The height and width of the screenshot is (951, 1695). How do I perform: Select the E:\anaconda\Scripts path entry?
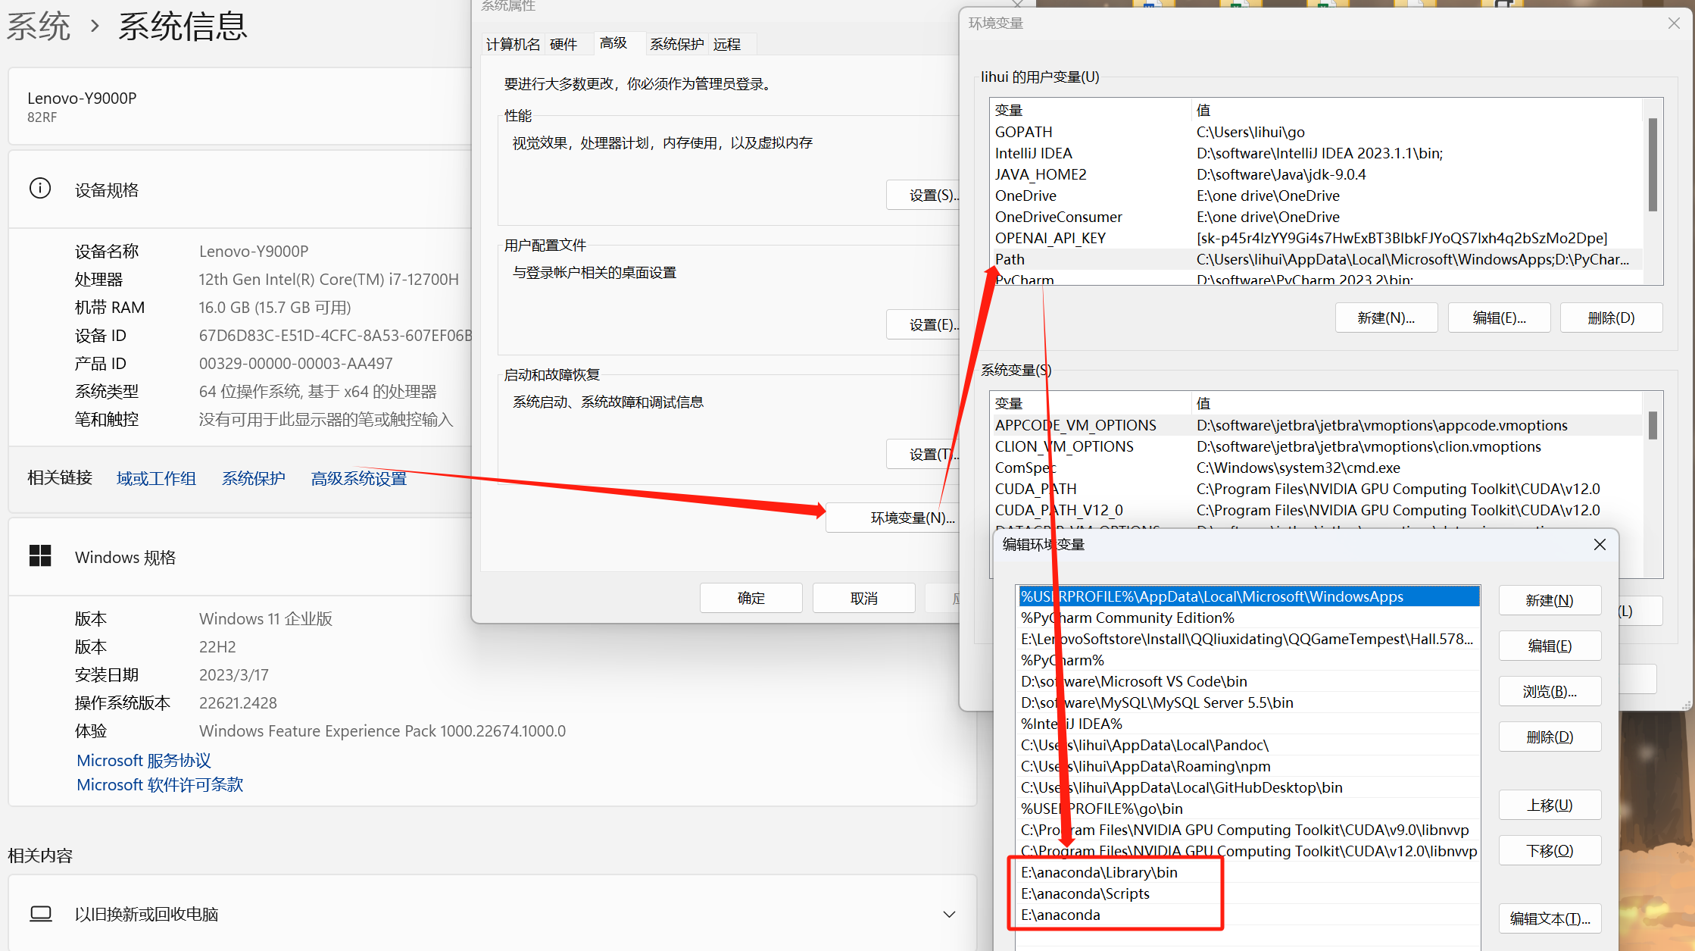tap(1085, 893)
